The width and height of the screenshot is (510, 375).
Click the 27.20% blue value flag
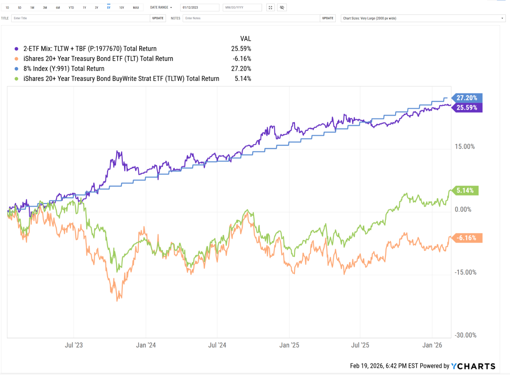click(467, 98)
